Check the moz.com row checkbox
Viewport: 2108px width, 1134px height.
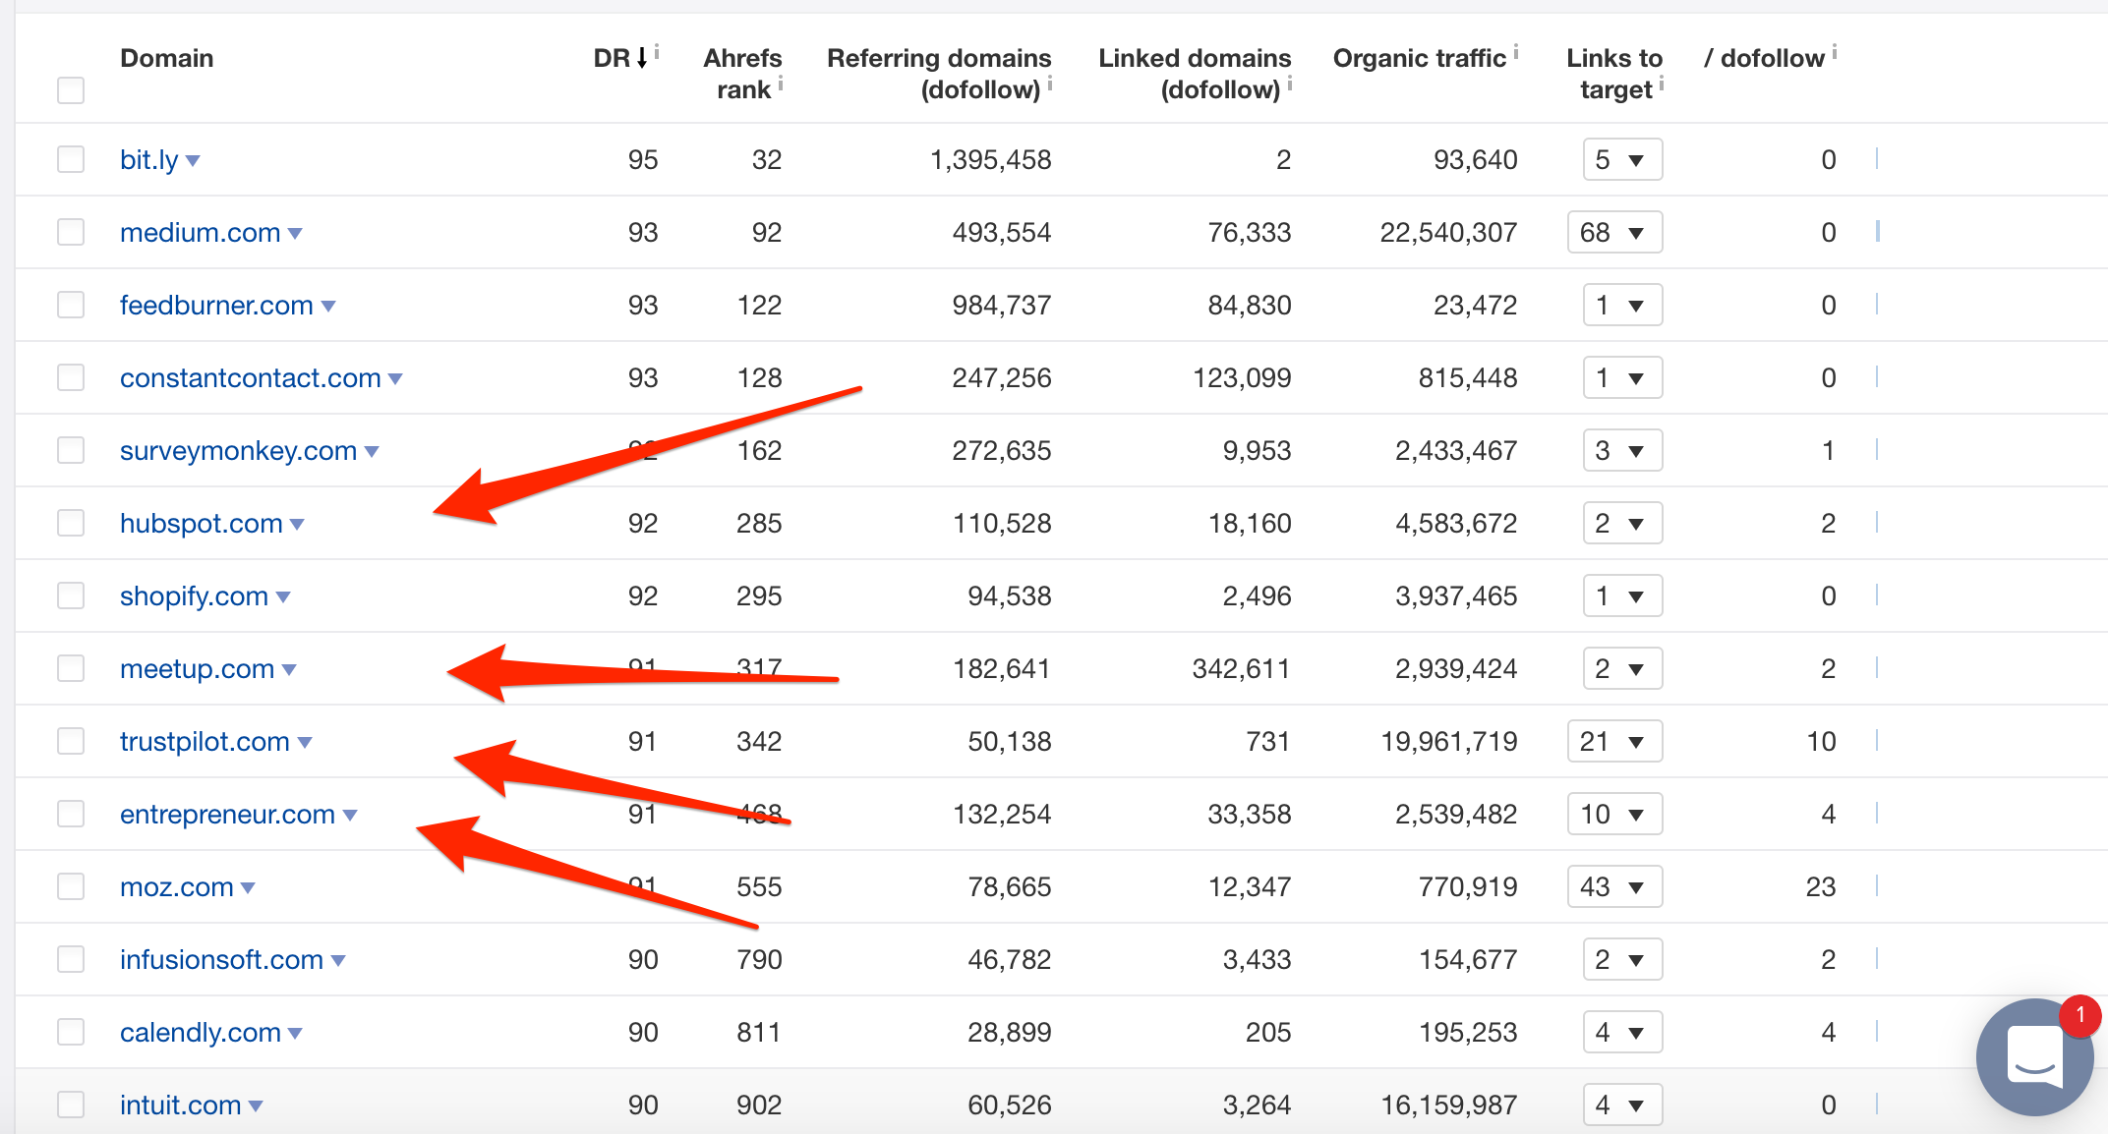(71, 886)
